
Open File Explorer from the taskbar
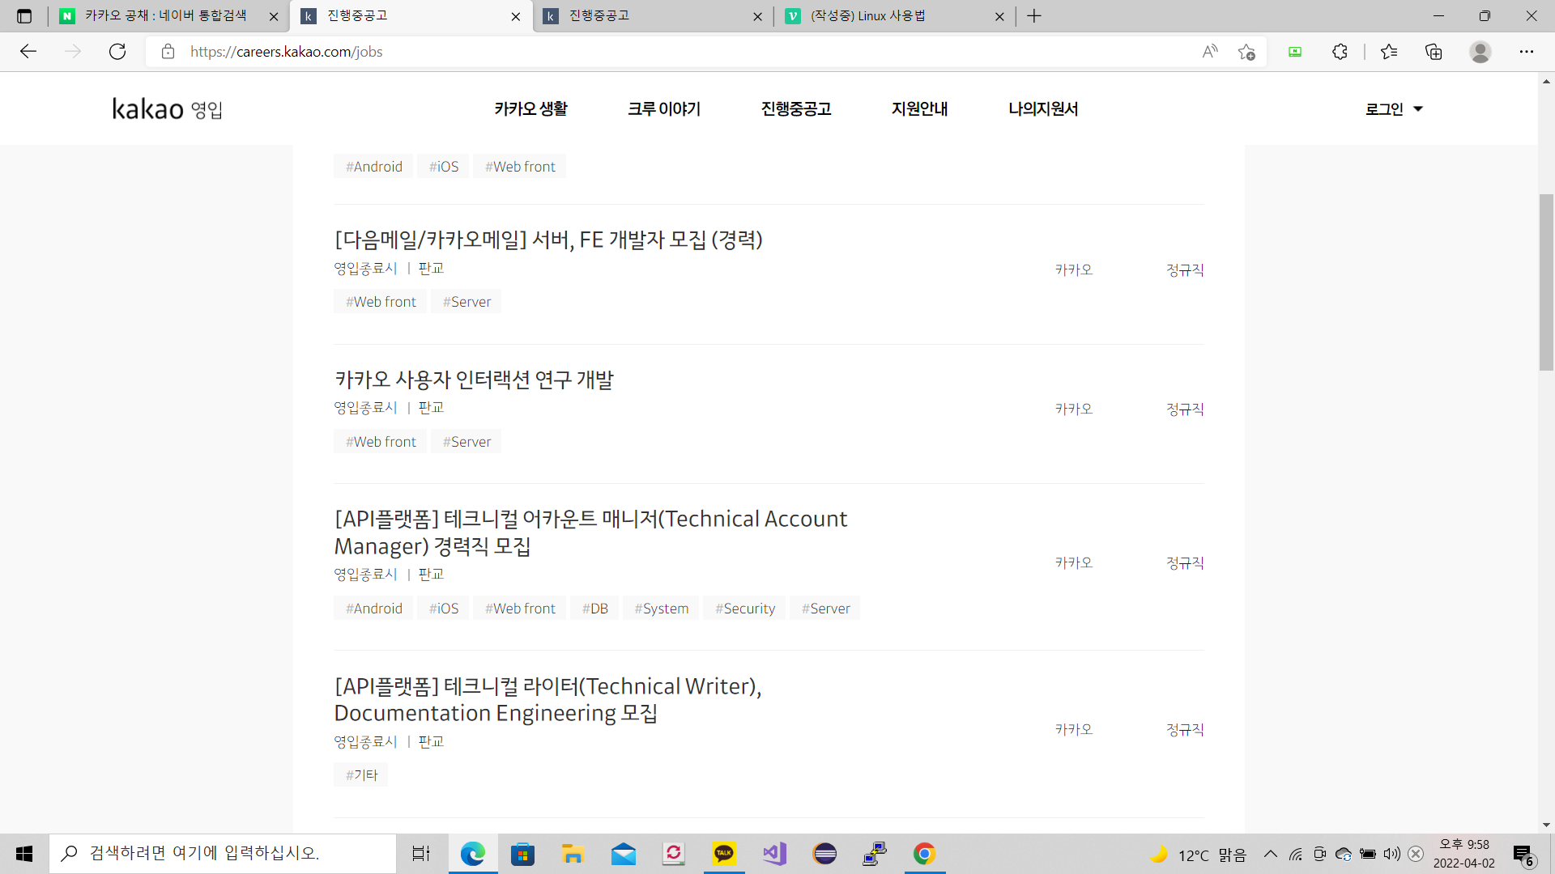click(x=573, y=854)
